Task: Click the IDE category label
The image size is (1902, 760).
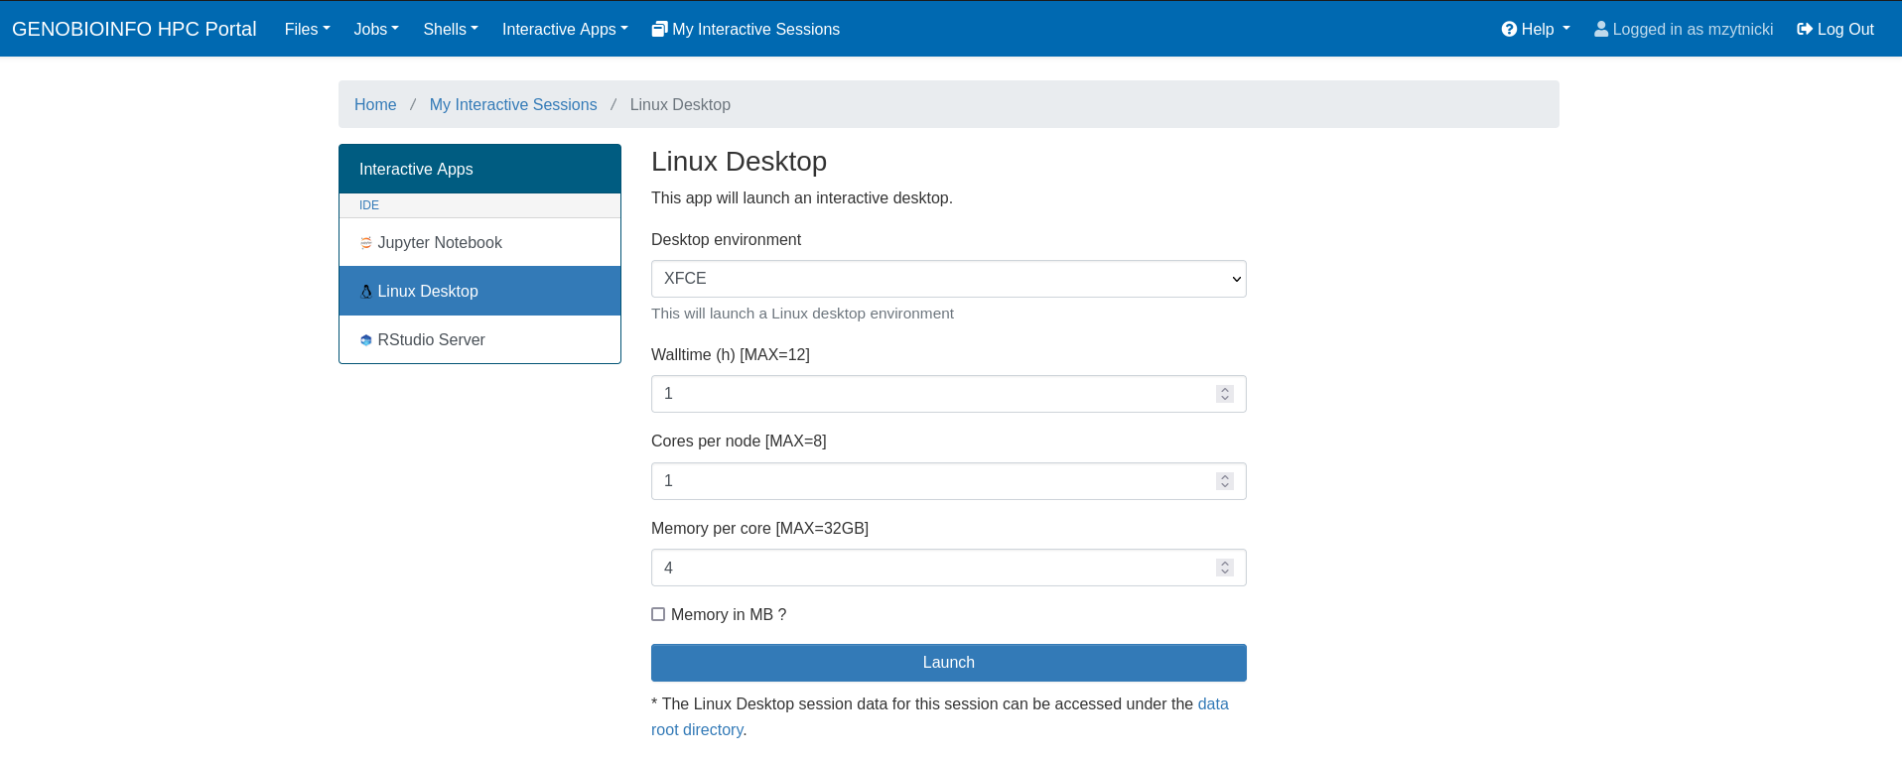Action: point(369,205)
